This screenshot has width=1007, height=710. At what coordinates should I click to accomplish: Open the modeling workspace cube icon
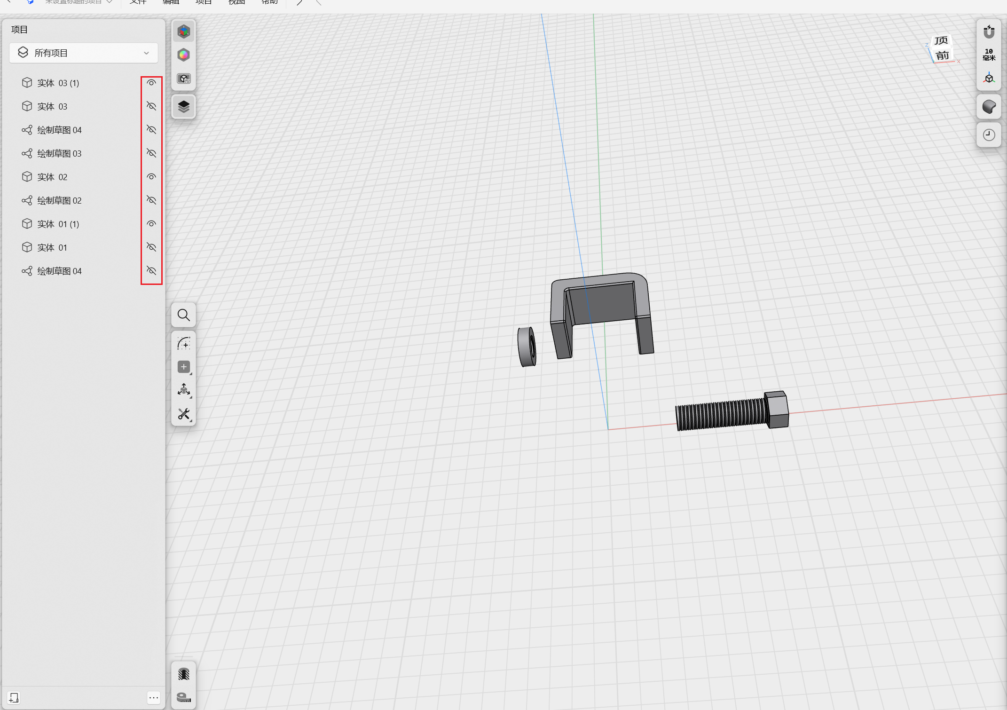[183, 32]
